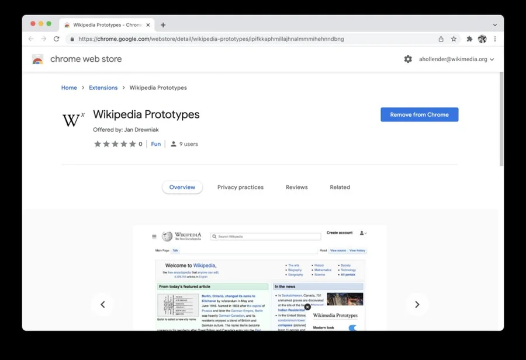Go to the Home breadcrumb link
Image resolution: width=526 pixels, height=360 pixels.
point(69,88)
